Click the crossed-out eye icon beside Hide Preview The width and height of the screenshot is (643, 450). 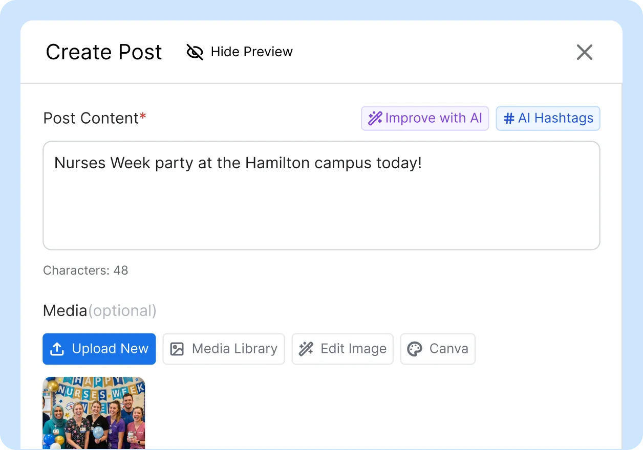[x=195, y=52]
